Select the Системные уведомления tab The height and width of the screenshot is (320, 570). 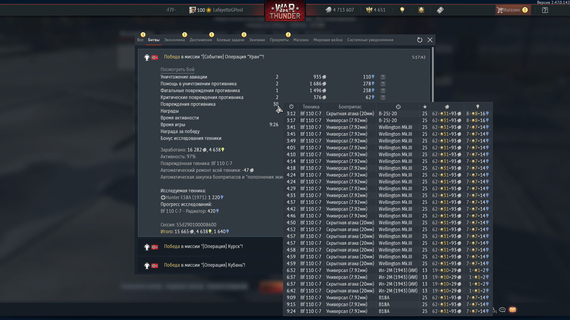370,40
